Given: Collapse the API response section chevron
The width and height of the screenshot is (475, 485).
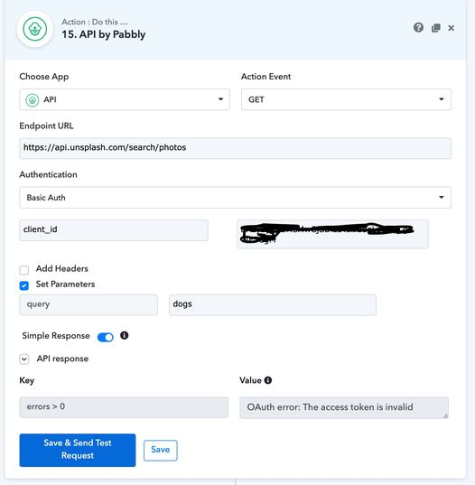Looking at the screenshot, I should tap(24, 359).
